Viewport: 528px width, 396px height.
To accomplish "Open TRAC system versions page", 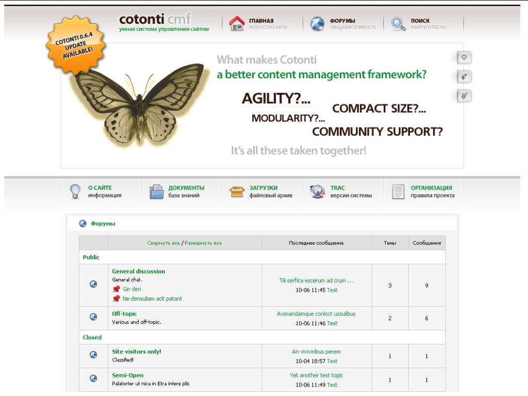I will pyautogui.click(x=337, y=188).
